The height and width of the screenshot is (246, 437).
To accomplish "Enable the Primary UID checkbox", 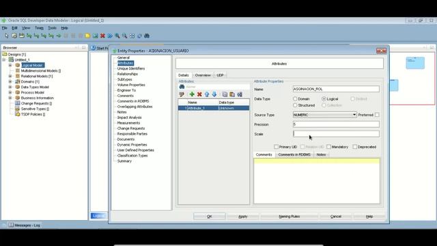I will point(276,147).
